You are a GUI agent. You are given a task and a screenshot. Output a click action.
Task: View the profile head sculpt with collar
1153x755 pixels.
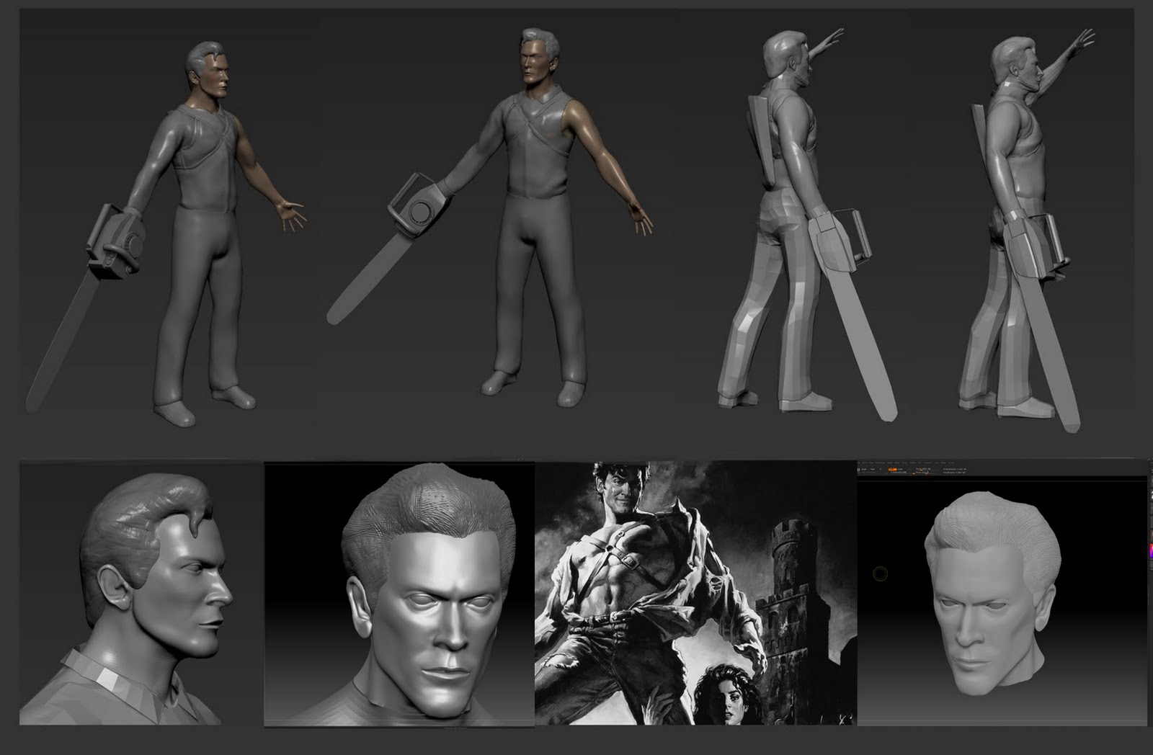pos(142,594)
